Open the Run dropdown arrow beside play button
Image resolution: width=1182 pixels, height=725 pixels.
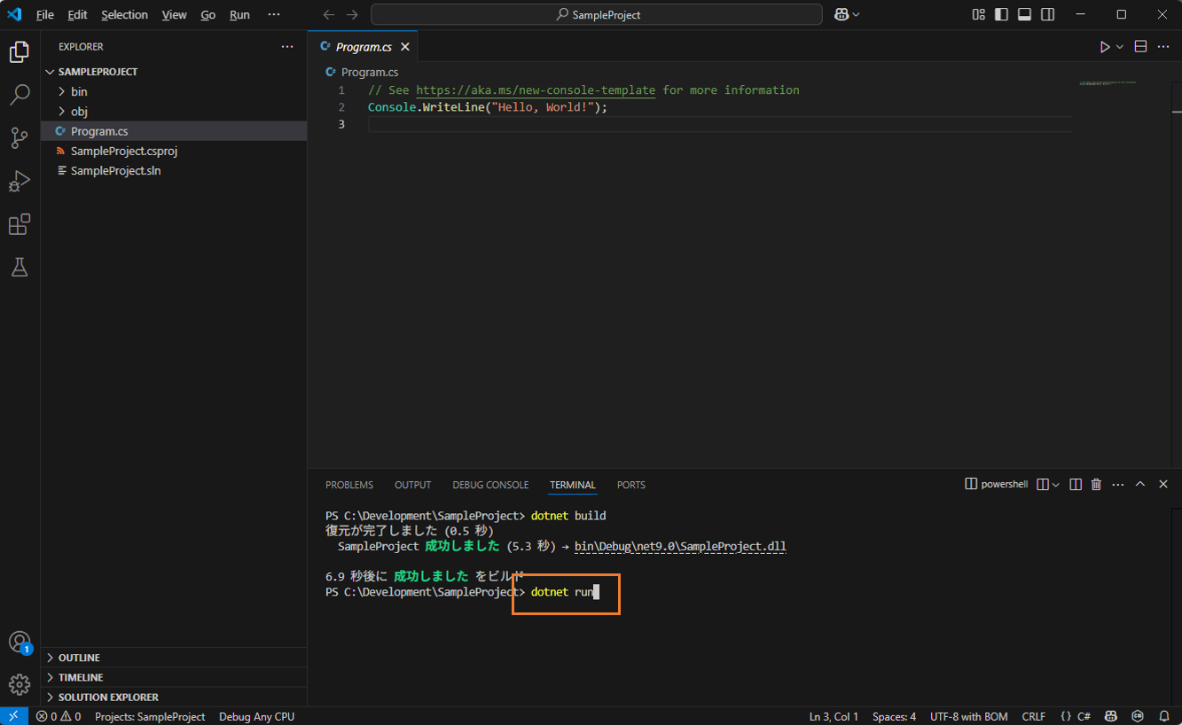pos(1120,47)
